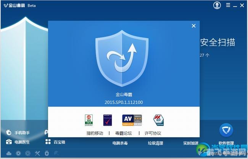Click the dimmed umbrella icon in bottom bar
This screenshot has width=248, height=159.
[x=56, y=153]
